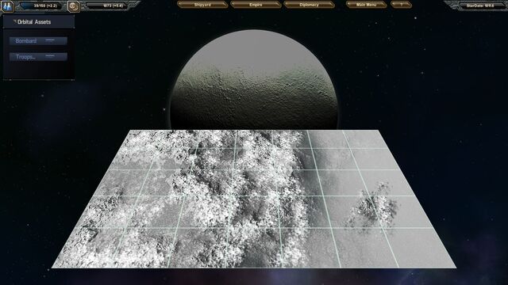
Task: Open the Diplomacy screen
Action: pos(309,5)
